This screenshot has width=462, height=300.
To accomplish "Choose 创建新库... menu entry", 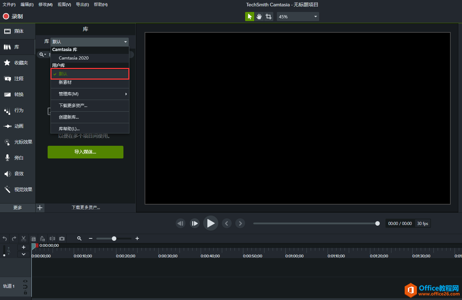I will point(90,117).
